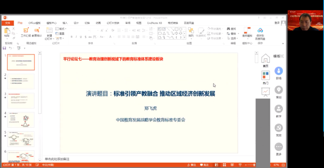
Task: Expand the 版式 layout dropdown
Action: (61, 29)
